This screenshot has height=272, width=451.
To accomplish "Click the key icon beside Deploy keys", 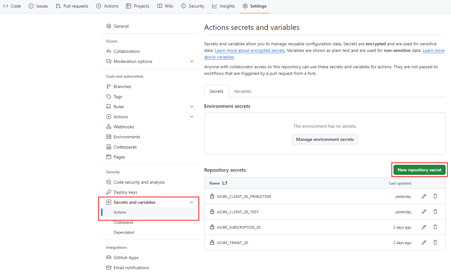I will 109,192.
